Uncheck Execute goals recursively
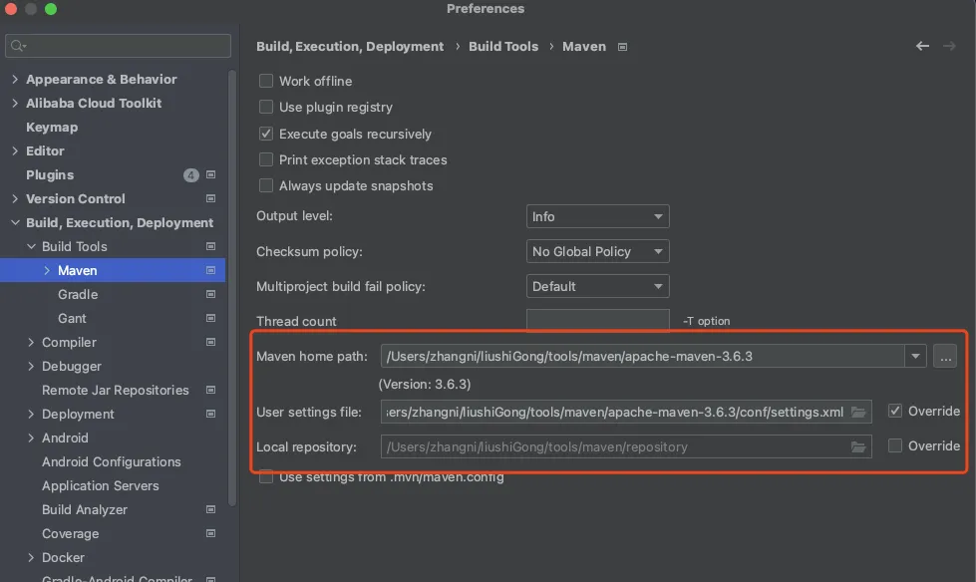 (266, 134)
